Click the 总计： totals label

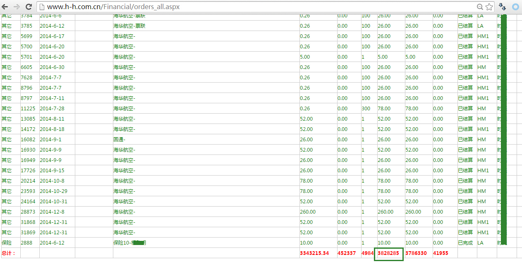[8, 253]
